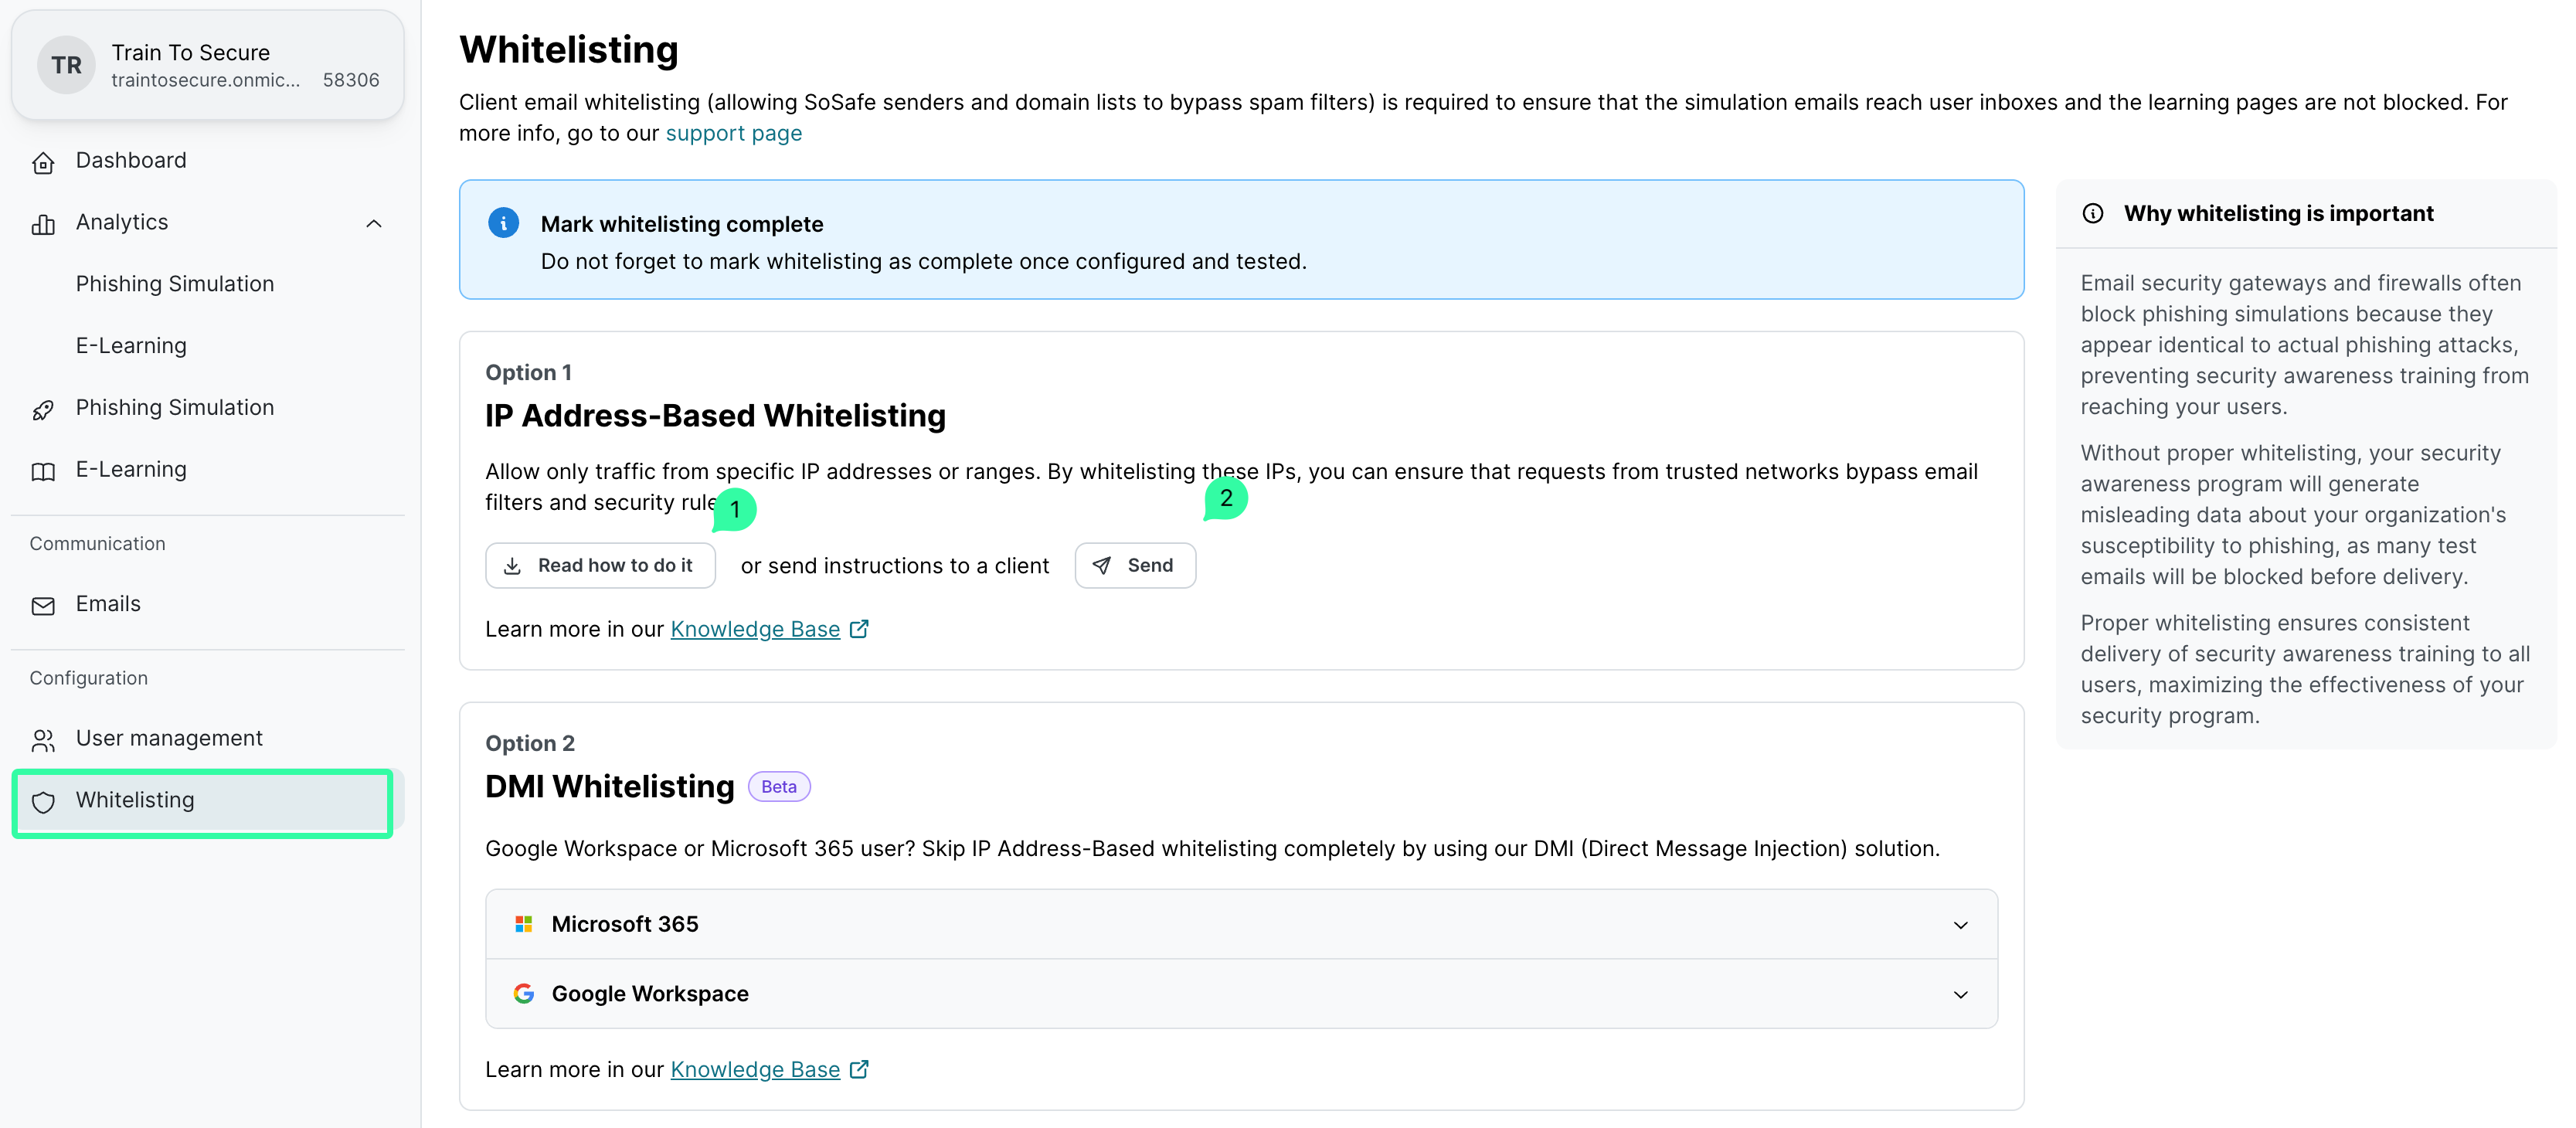Click the info icon beside Why whitelisting

click(x=2093, y=213)
